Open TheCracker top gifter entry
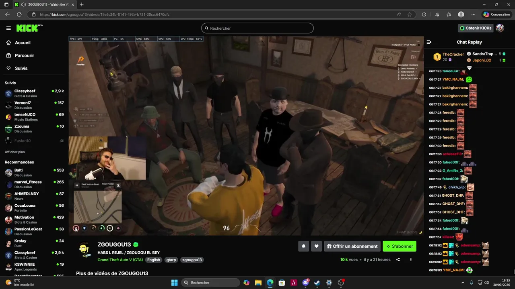This screenshot has height=289, width=515. pos(449,57)
